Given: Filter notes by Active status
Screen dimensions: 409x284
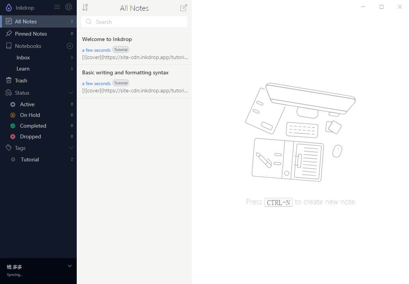Looking at the screenshot, I should pyautogui.click(x=38, y=104).
